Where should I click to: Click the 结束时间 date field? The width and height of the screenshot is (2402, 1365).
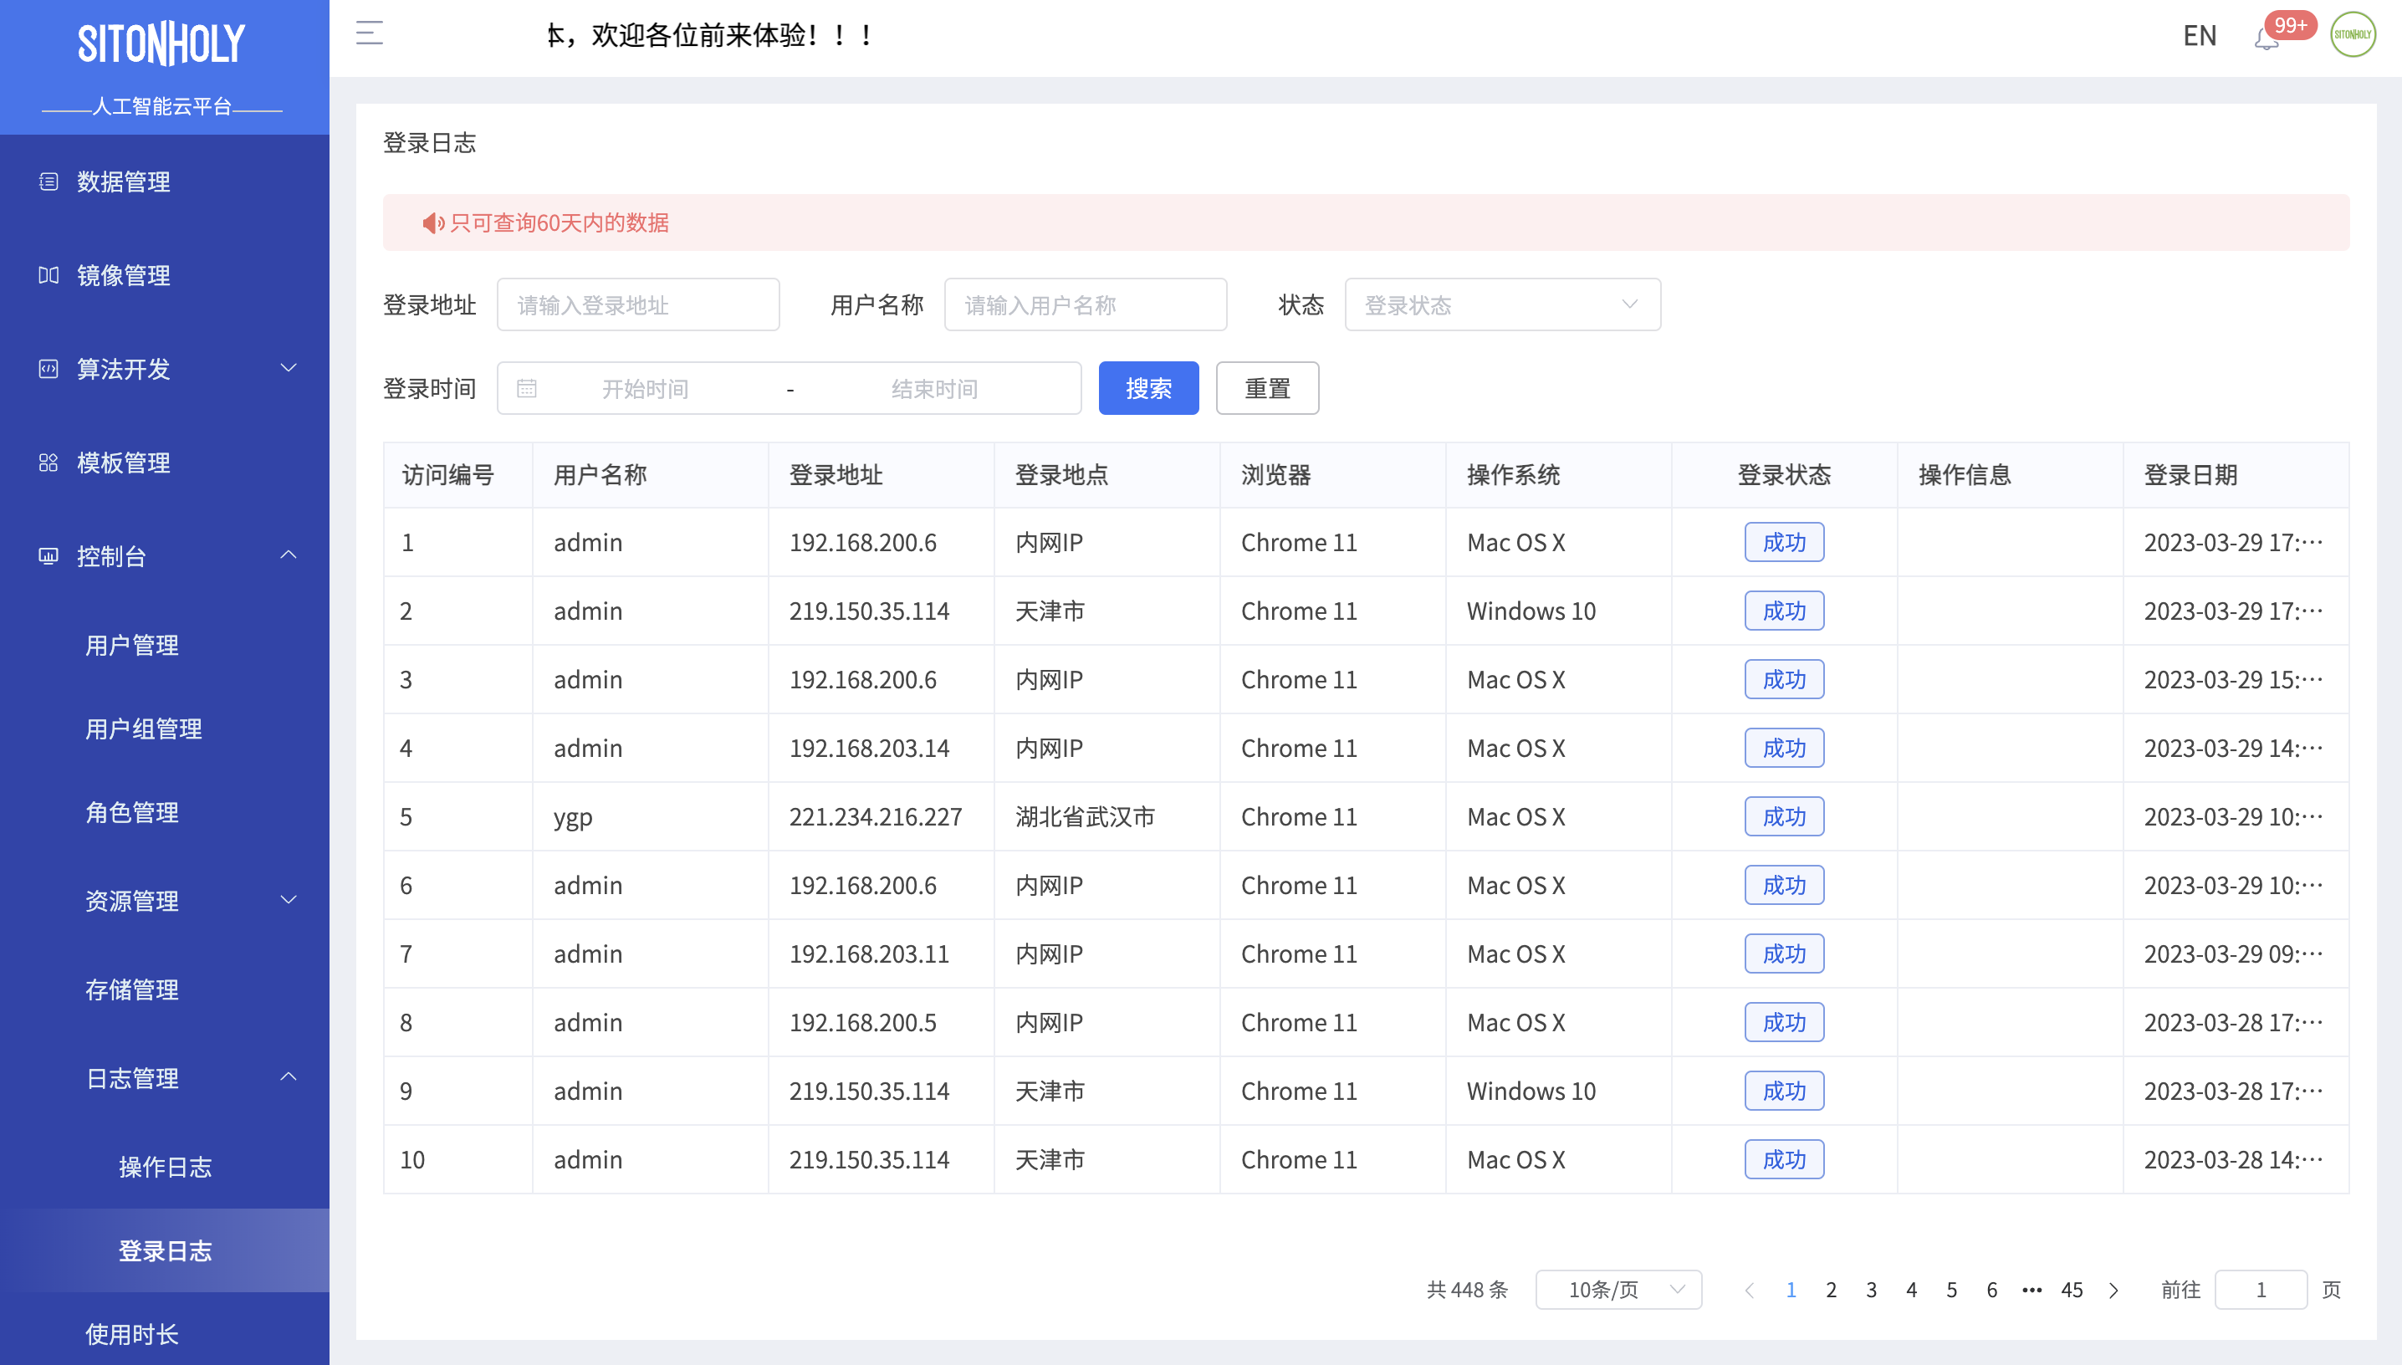coord(934,389)
